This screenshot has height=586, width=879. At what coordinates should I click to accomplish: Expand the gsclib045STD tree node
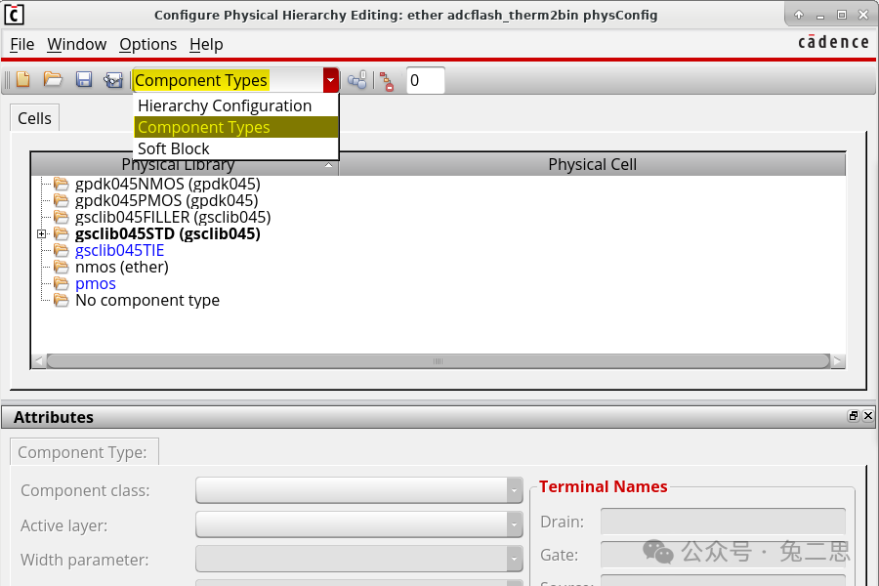click(x=41, y=233)
